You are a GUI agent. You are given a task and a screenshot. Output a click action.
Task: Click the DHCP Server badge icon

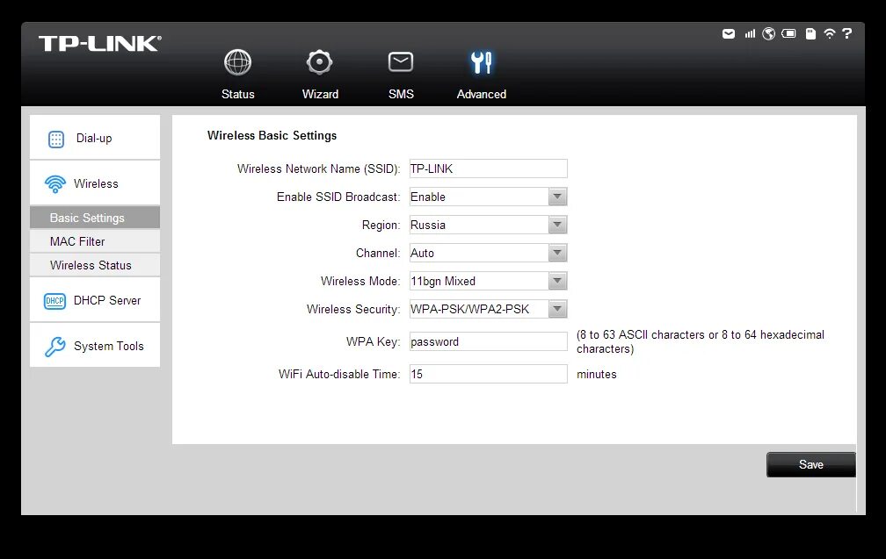(54, 301)
